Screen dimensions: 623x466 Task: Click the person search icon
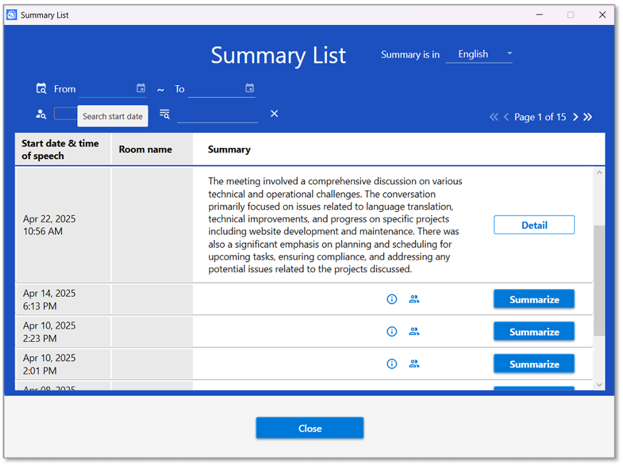(x=41, y=114)
